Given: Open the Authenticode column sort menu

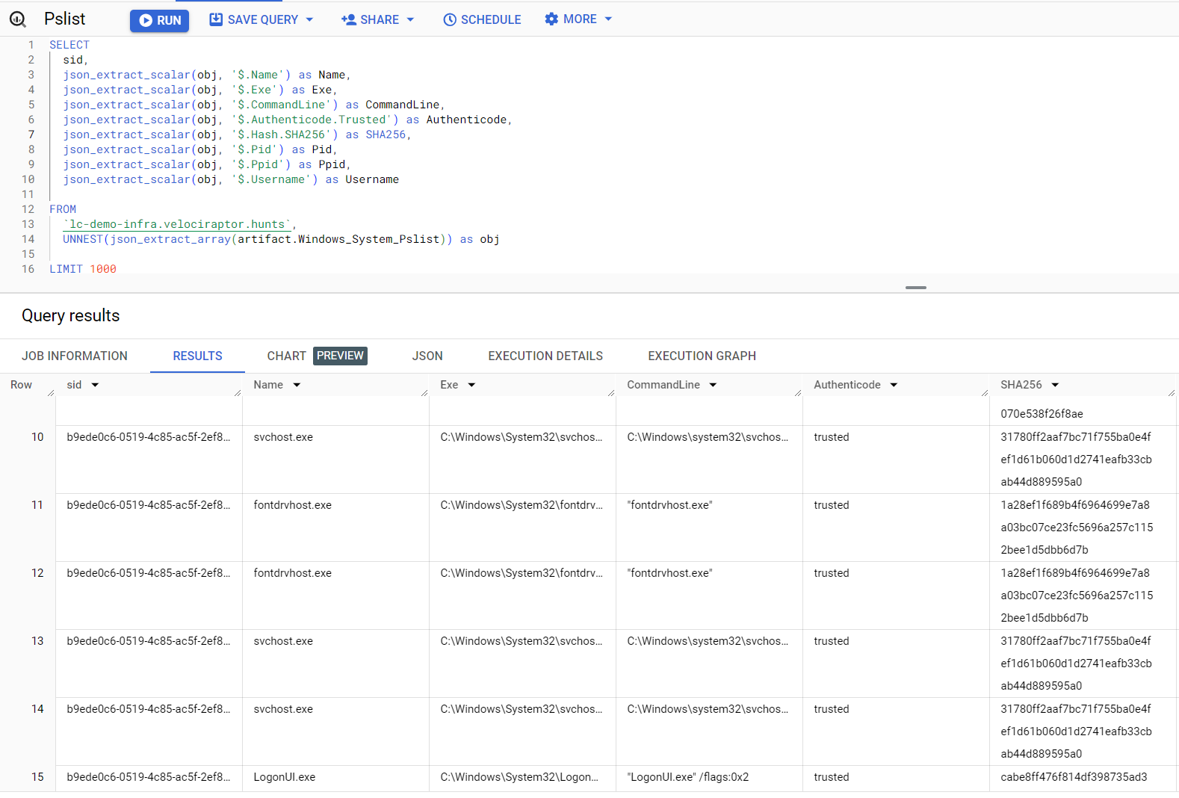Looking at the screenshot, I should point(894,385).
